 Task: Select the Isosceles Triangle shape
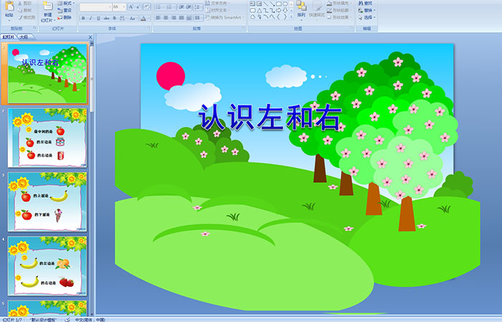point(260,10)
